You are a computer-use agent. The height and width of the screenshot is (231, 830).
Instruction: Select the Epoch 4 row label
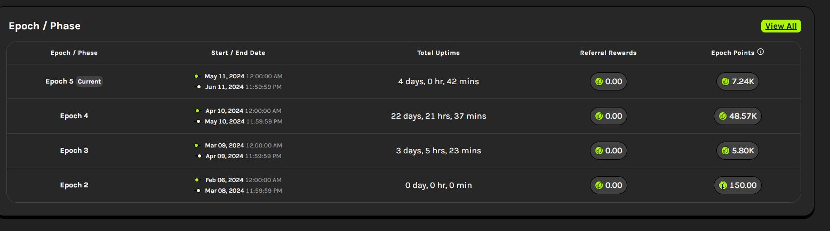74,116
